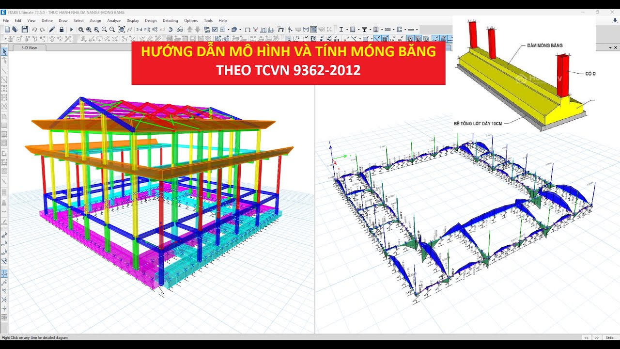Image resolution: width=620 pixels, height=349 pixels.
Task: Click the Move Up in List arrow
Action: 190,30
